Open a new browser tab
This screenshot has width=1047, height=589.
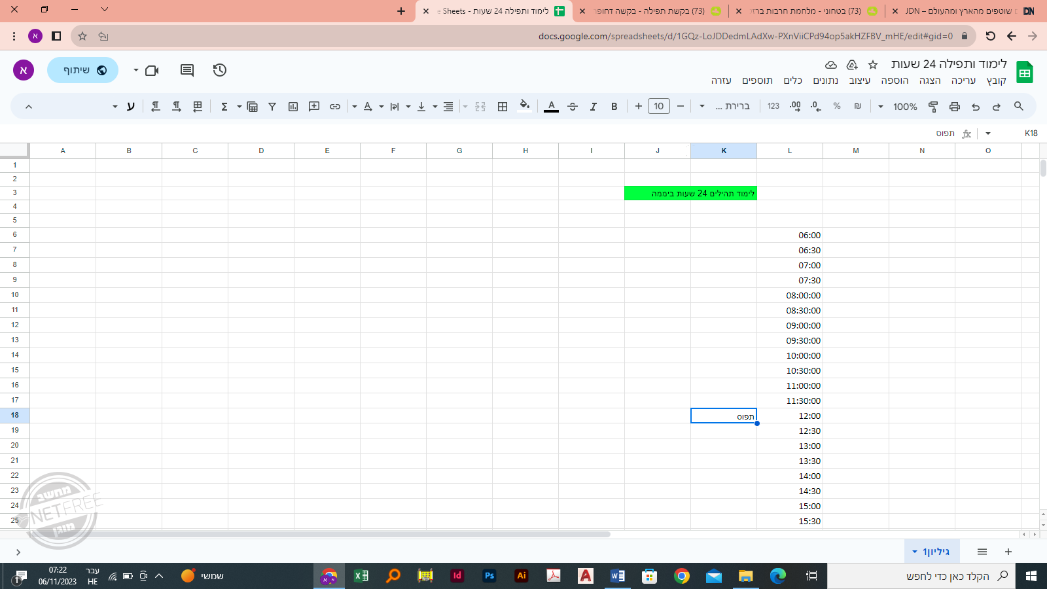401,11
